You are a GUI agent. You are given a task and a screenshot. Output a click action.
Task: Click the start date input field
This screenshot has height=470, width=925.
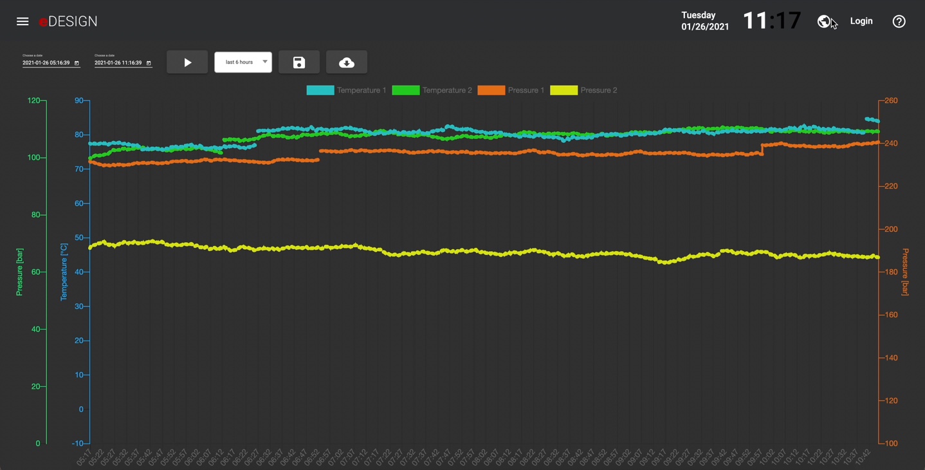pyautogui.click(x=46, y=63)
